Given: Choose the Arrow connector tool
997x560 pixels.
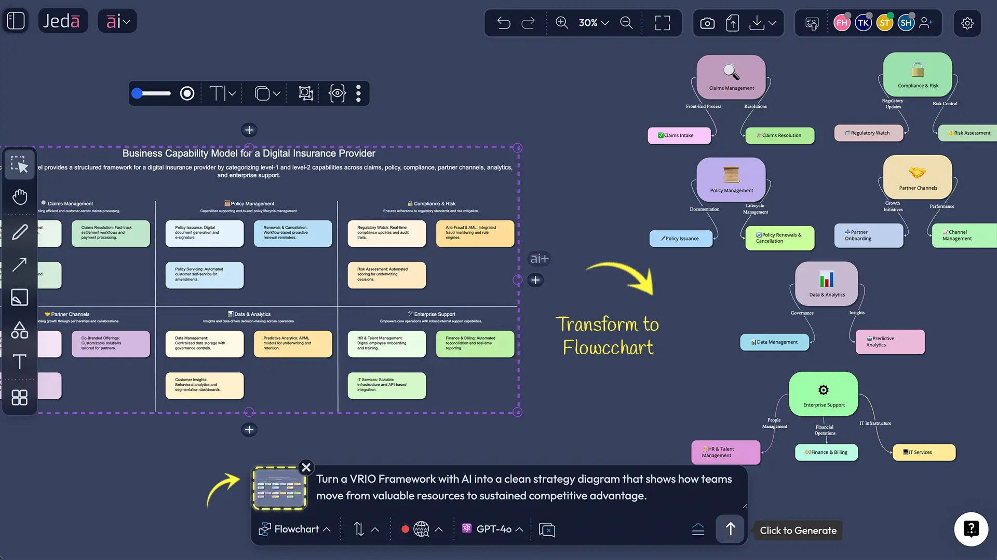Looking at the screenshot, I should (20, 264).
